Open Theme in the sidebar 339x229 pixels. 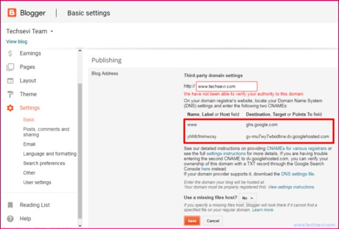pyautogui.click(x=28, y=94)
